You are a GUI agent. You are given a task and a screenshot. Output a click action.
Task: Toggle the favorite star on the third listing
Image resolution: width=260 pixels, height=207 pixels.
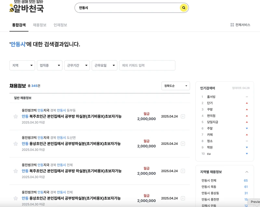click(x=16, y=171)
